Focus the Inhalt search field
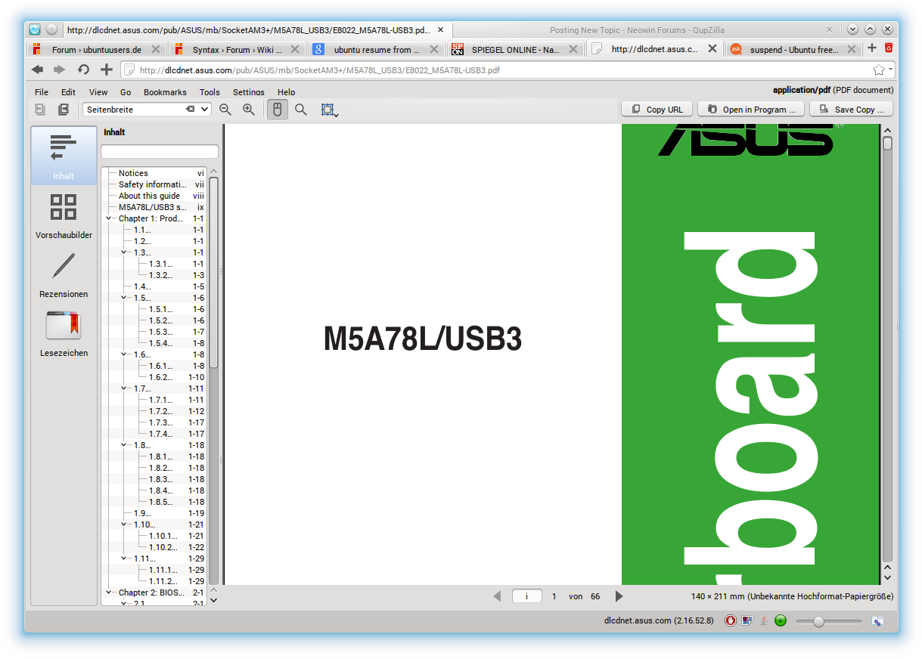Viewport: 922px width, 659px height. pyautogui.click(x=159, y=152)
